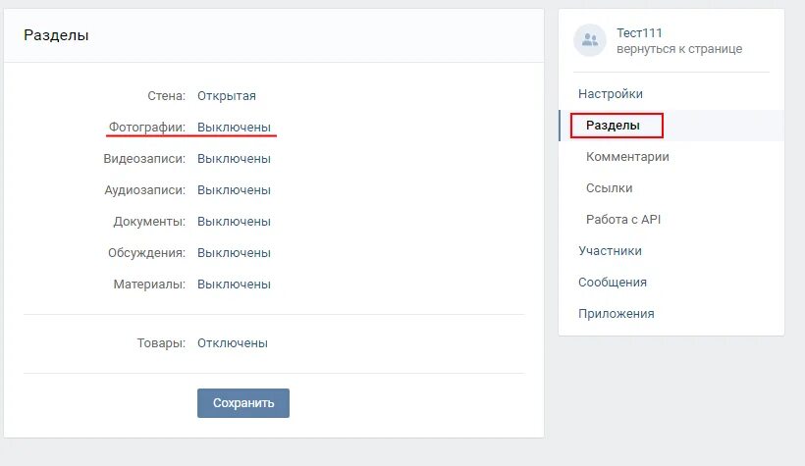Click the Тест111 group avatar icon
The height and width of the screenshot is (466, 805).
tap(590, 40)
